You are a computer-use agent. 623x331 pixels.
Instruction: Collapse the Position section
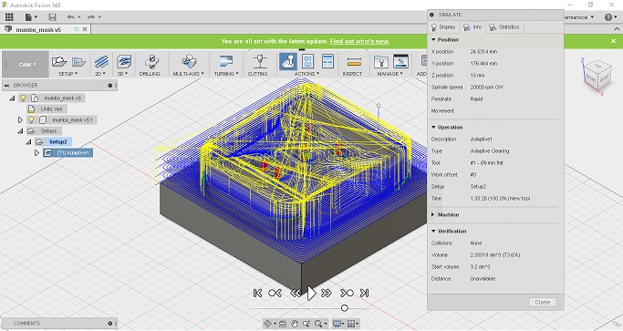tap(433, 40)
